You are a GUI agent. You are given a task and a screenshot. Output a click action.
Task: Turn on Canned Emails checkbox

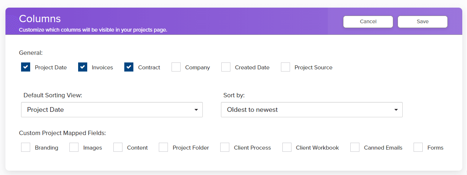click(355, 147)
